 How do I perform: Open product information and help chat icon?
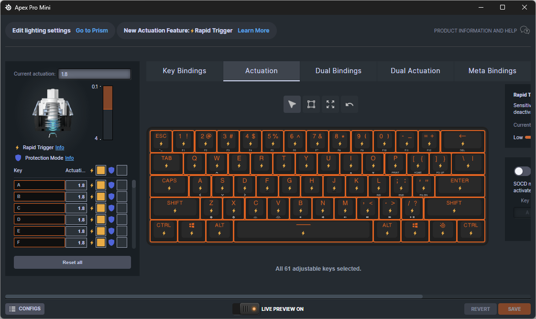tap(525, 31)
